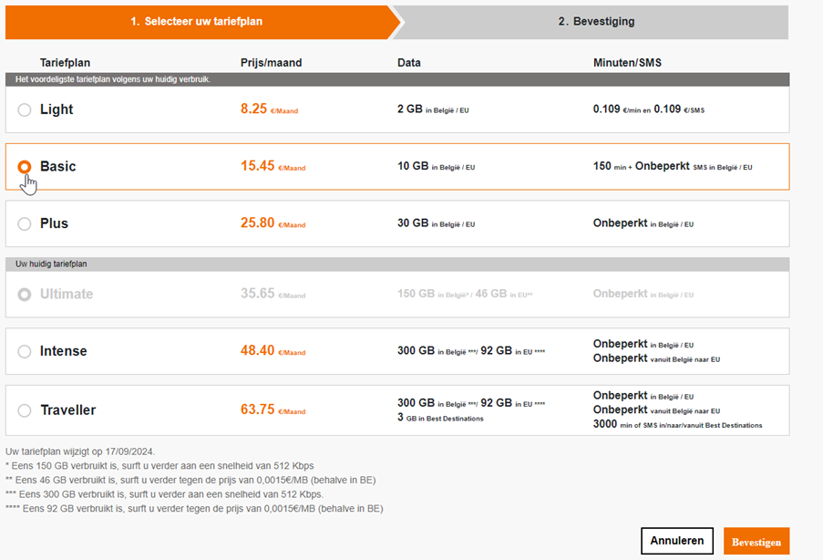
Task: Click the Basic plan name label
Action: pos(57,166)
